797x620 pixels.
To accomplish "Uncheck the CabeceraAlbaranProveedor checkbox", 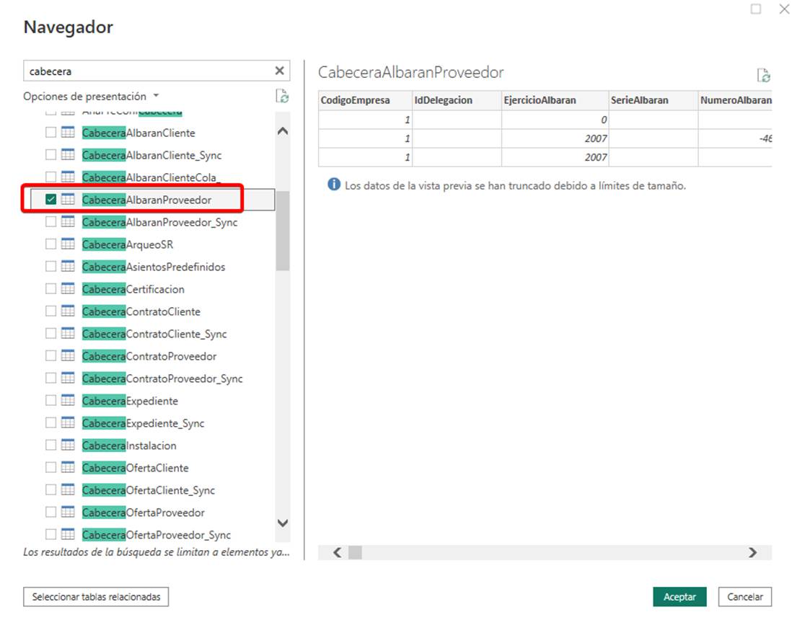I will (x=51, y=200).
